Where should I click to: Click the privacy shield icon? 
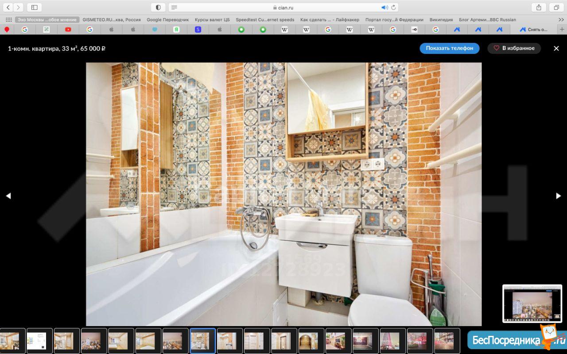[x=158, y=8]
